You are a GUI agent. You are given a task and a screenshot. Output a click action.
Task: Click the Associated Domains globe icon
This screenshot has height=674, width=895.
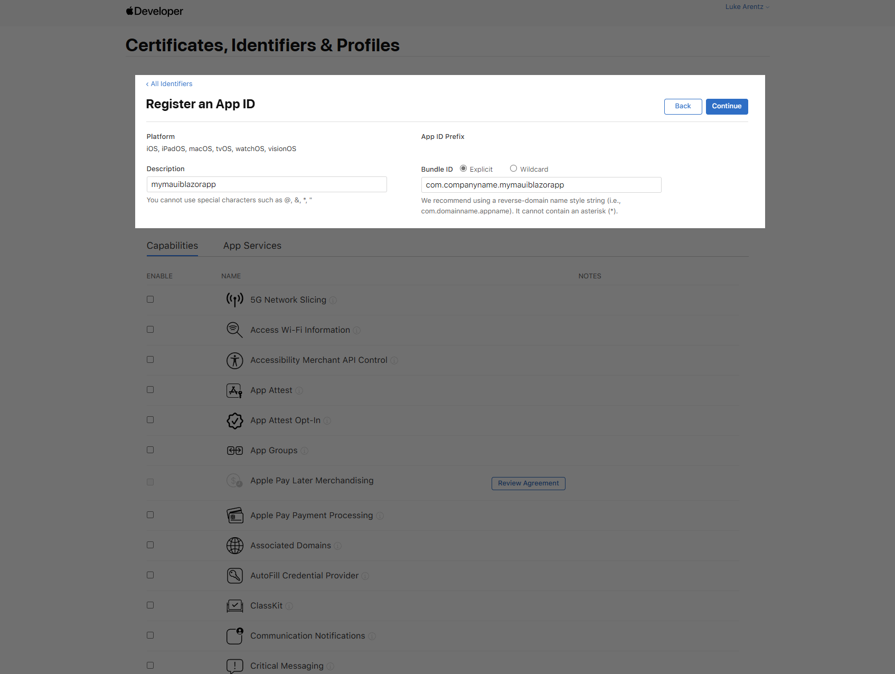coord(234,546)
